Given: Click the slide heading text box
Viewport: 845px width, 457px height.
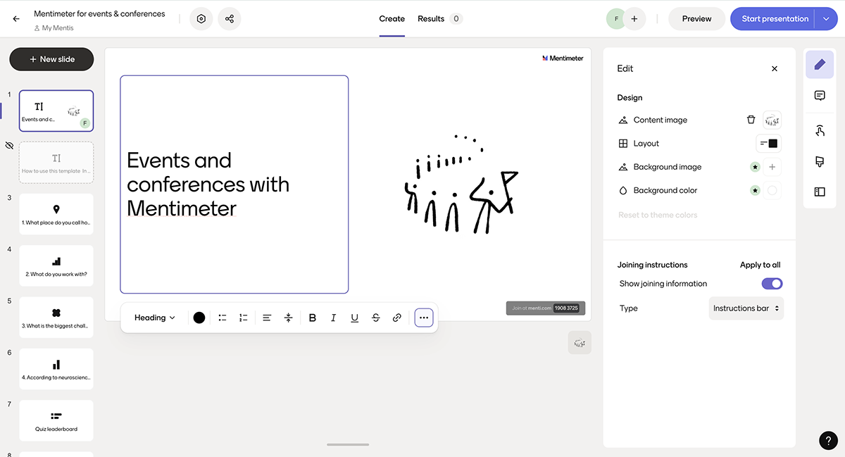Looking at the screenshot, I should coord(234,184).
